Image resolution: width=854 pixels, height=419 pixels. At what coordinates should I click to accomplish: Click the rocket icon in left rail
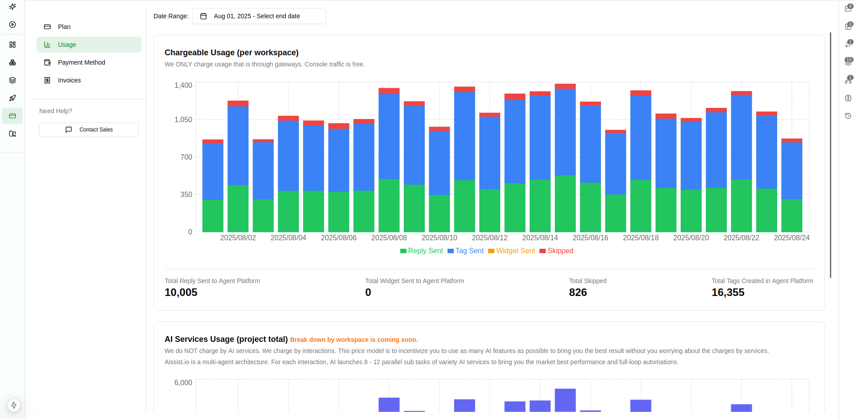point(12,98)
